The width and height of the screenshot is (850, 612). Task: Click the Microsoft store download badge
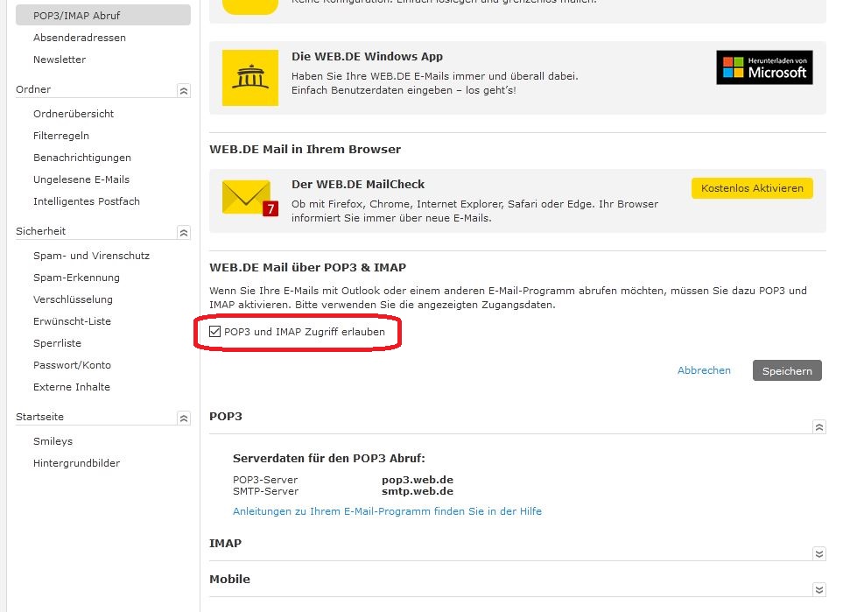click(x=764, y=67)
